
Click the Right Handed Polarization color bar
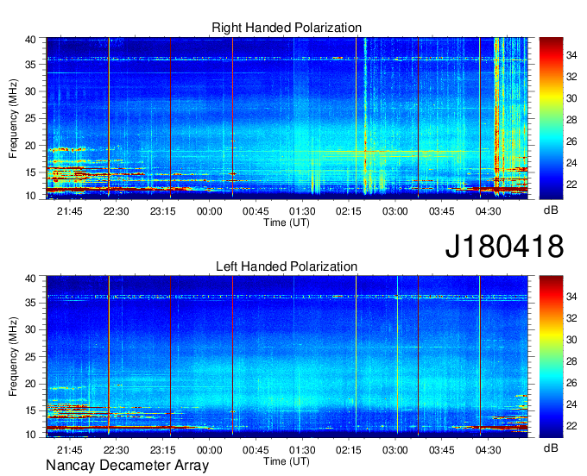tap(551, 118)
